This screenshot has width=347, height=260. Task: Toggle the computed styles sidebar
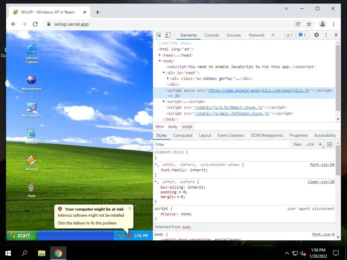329,144
